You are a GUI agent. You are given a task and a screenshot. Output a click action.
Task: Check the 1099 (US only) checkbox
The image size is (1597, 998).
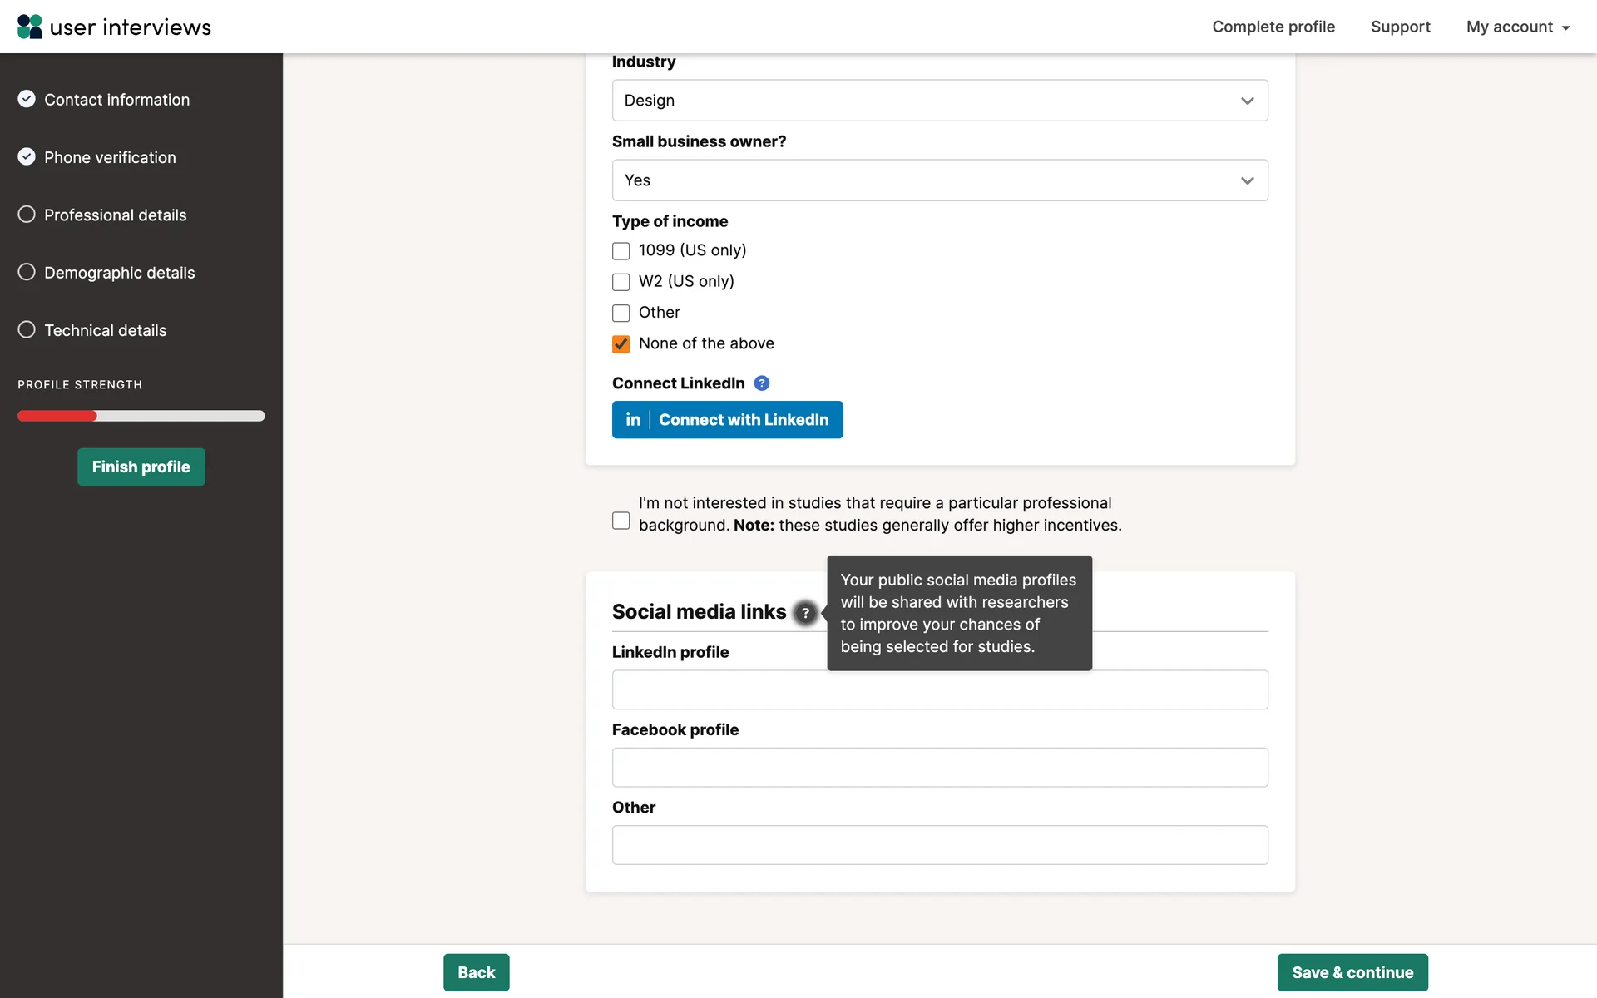[621, 250]
